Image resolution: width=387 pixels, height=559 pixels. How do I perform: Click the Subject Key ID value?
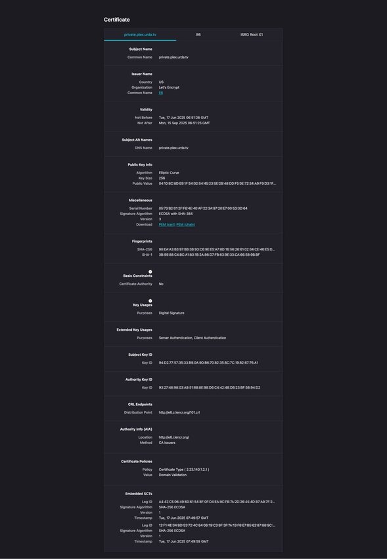click(x=208, y=362)
